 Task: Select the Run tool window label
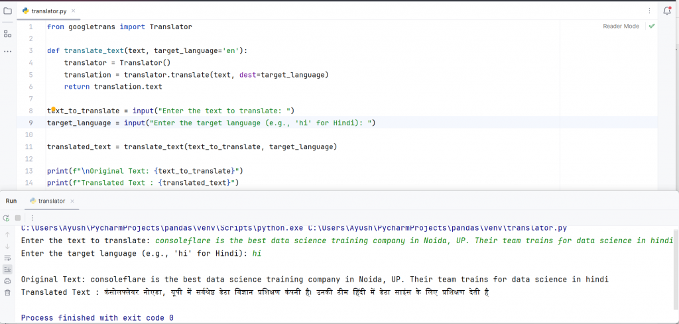click(x=11, y=201)
